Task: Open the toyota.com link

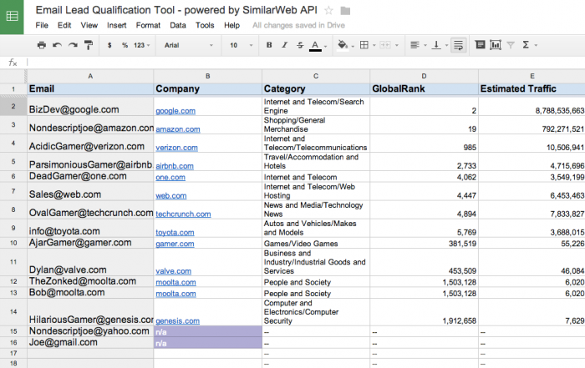Action: [x=175, y=233]
